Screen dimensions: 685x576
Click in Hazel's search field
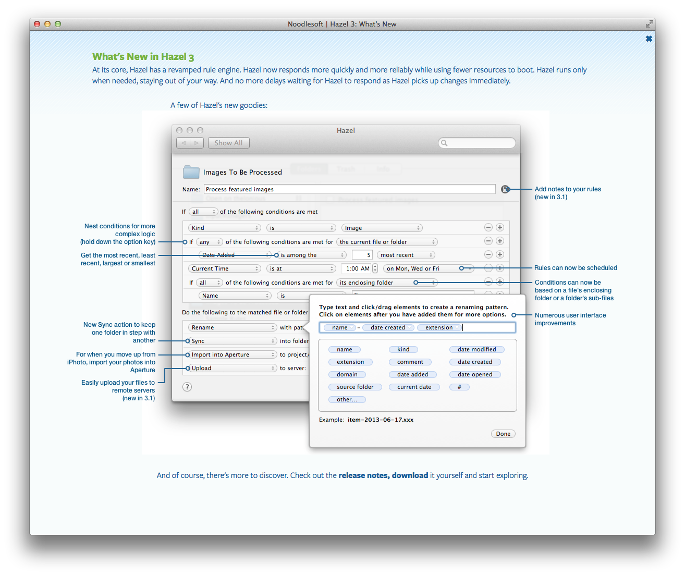click(477, 143)
